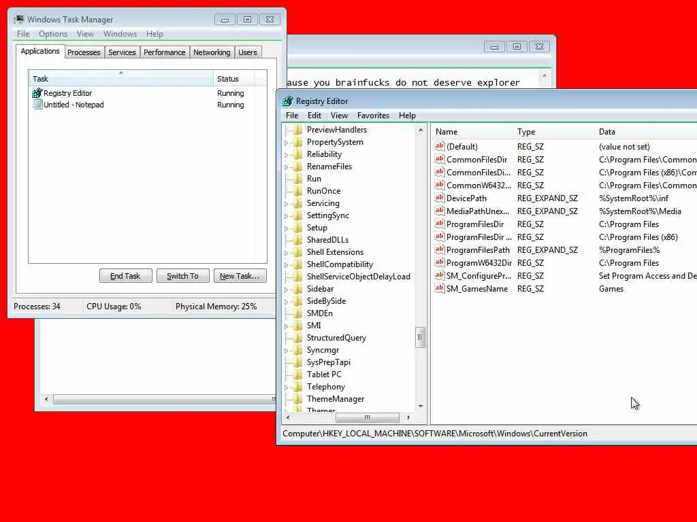Screen dimensions: 697x522
Task: Click the SM_ConfigurePr... value icon
Action: click(x=440, y=275)
